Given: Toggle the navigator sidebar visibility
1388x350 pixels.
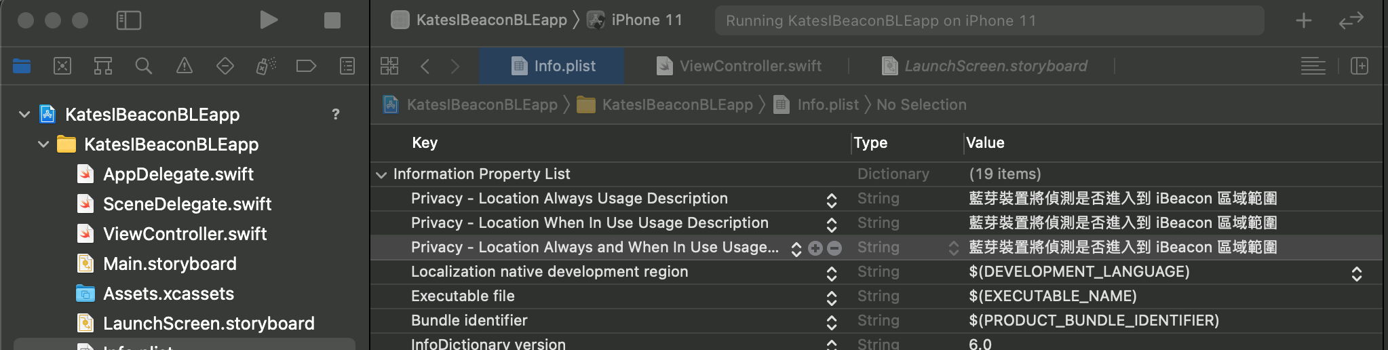Looking at the screenshot, I should pyautogui.click(x=129, y=20).
